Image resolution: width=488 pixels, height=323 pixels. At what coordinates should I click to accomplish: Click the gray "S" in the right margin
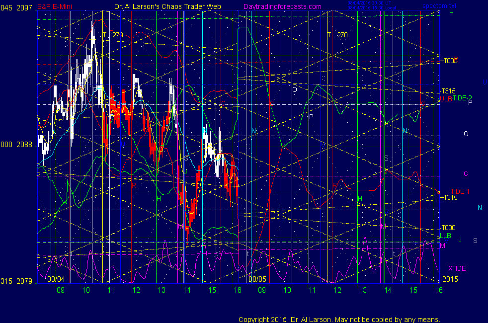(x=475, y=241)
